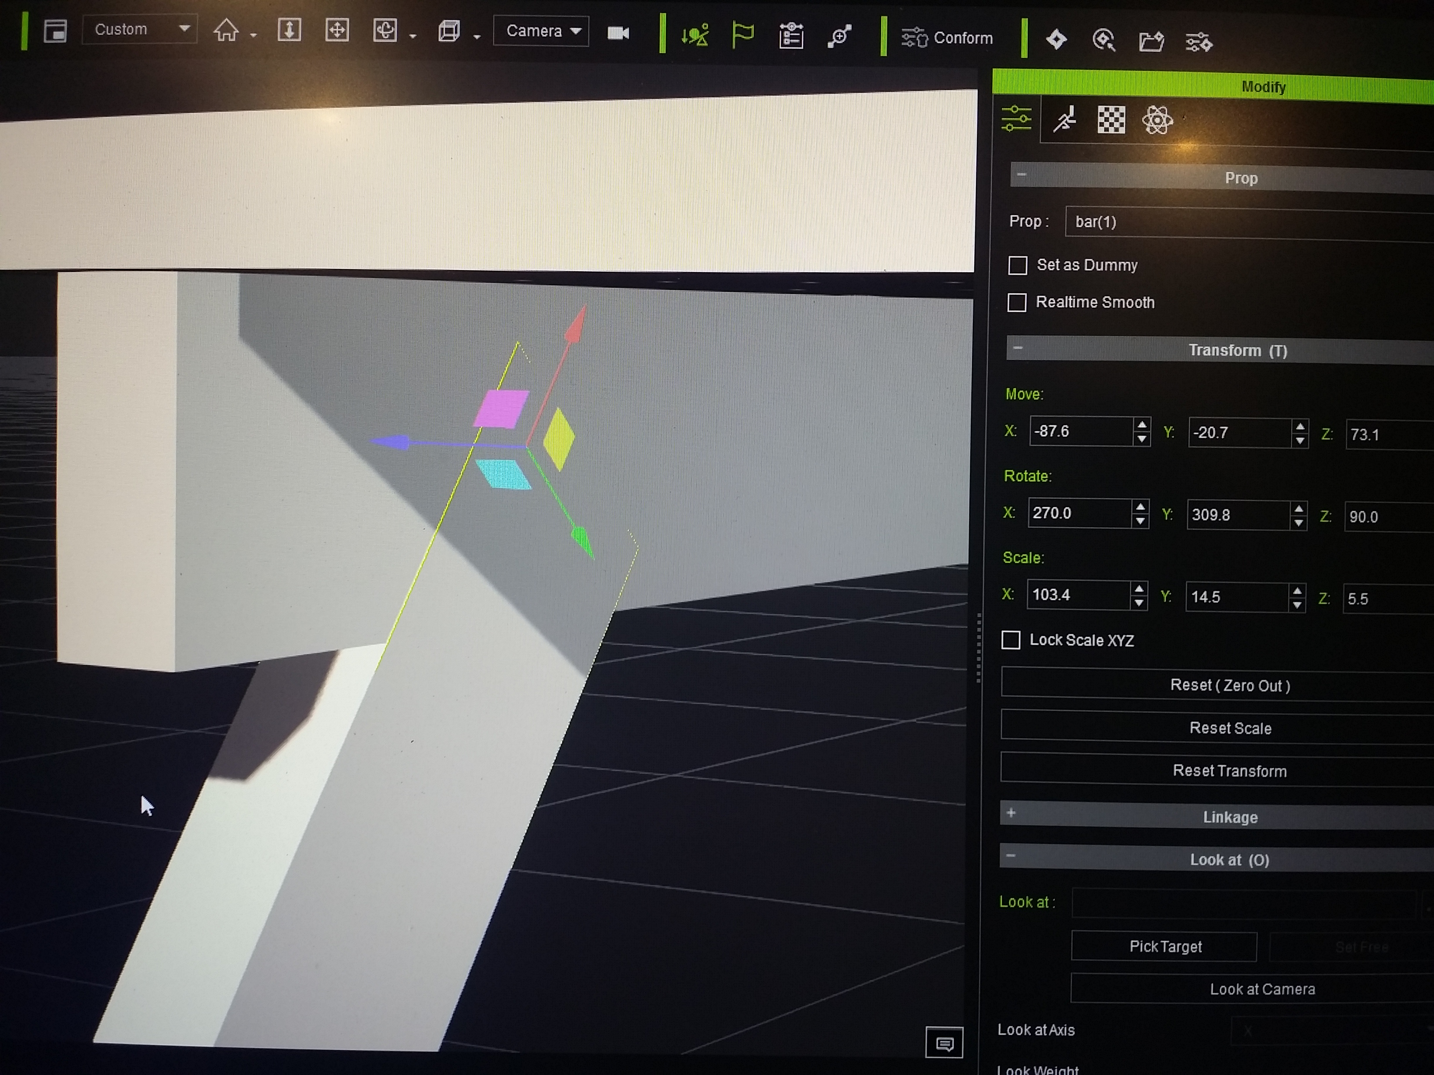
Task: Open the atom-shaped Physics tab
Action: pyautogui.click(x=1157, y=120)
